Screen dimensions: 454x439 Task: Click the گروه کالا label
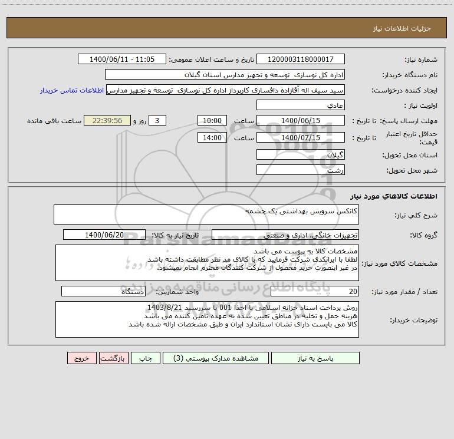423,235
